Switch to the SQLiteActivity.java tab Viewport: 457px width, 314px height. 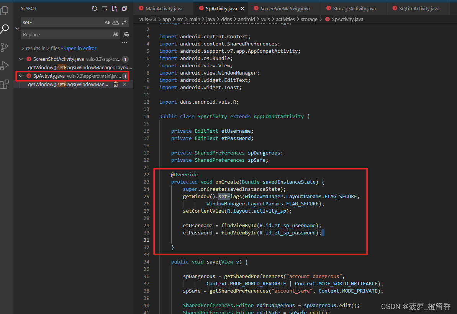click(419, 9)
